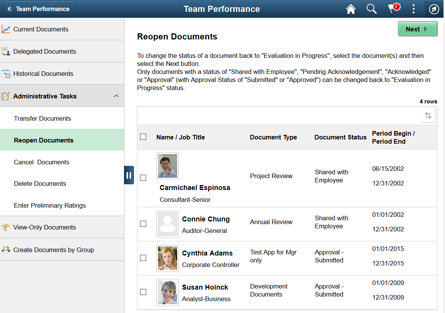Select Connie Chung's document checkbox
Image resolution: width=445 pixels, height=313 pixels.
coord(143,224)
